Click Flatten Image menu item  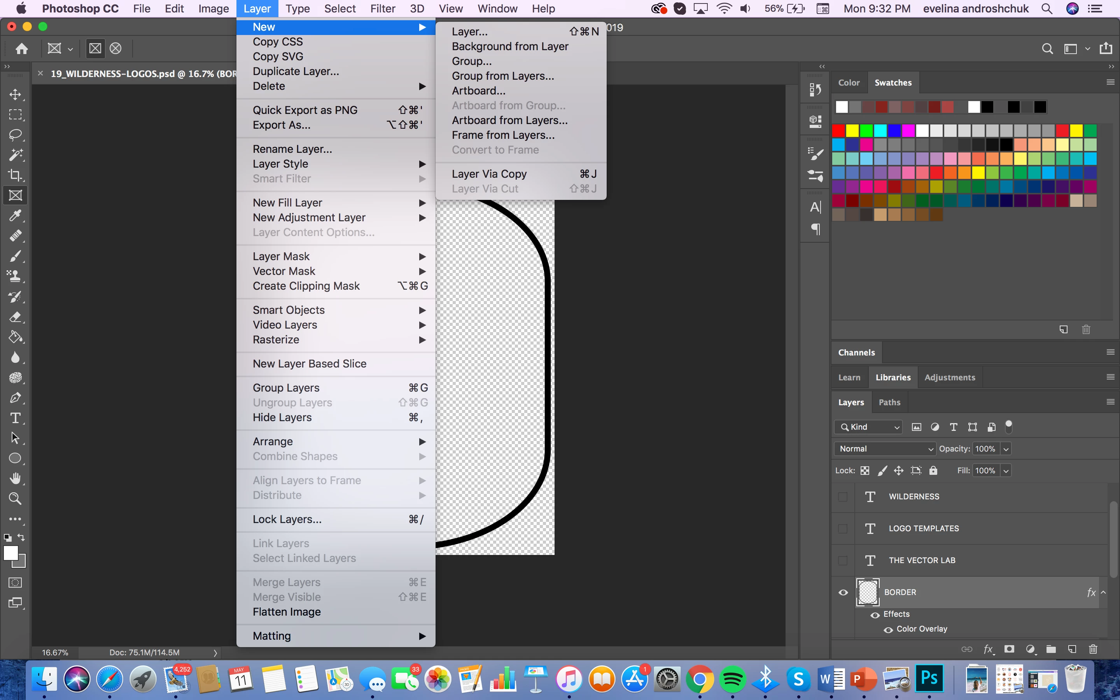287,612
